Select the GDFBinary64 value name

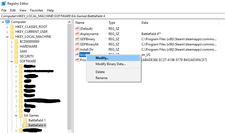tap(89, 44)
